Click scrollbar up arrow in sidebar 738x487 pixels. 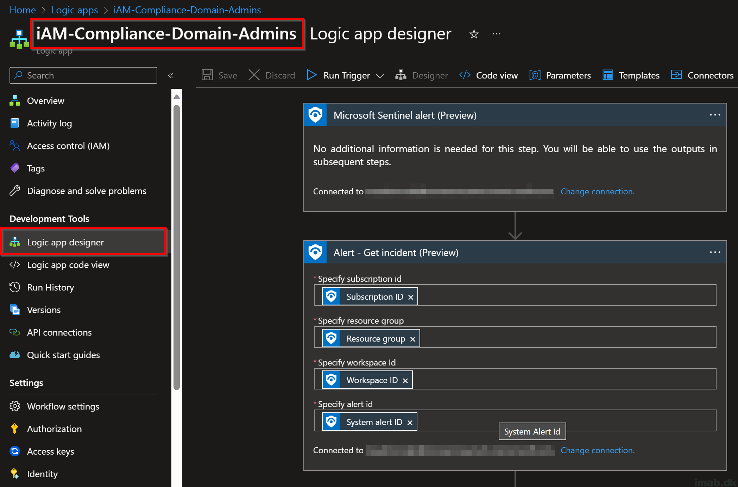click(177, 97)
